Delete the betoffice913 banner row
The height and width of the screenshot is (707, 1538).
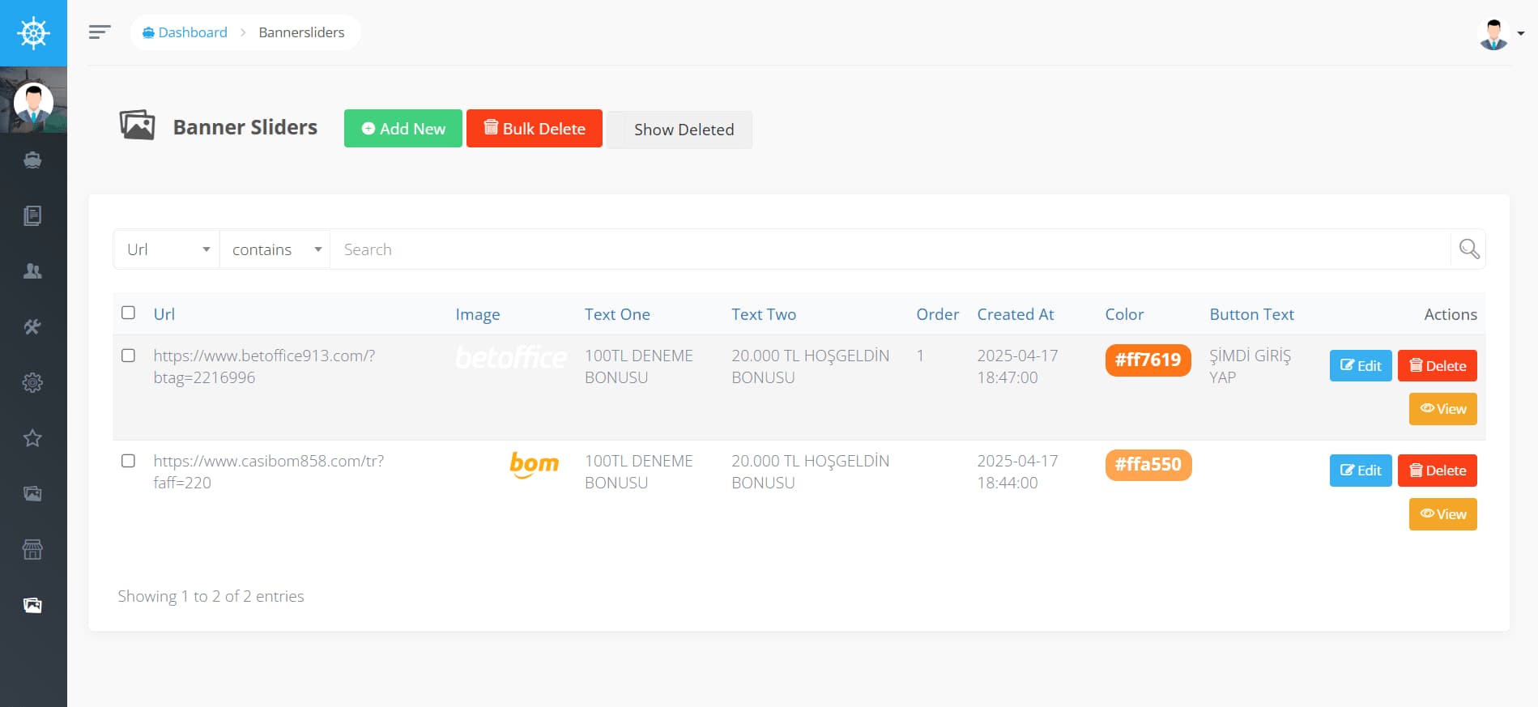pos(1438,365)
